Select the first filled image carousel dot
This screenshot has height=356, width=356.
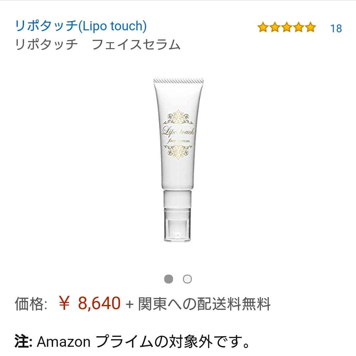coord(168,279)
